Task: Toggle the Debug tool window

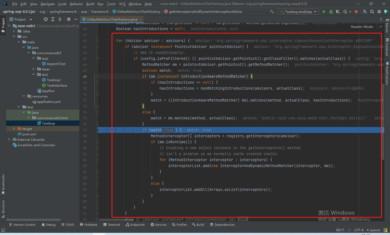Action: pyautogui.click(x=48, y=225)
